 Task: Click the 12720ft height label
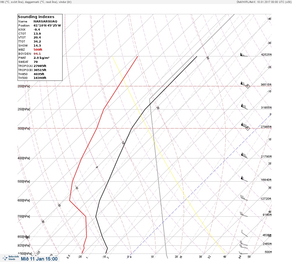point(266,199)
